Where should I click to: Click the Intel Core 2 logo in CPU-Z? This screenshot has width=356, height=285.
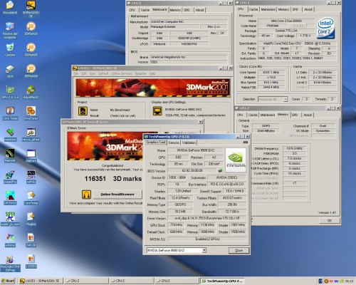325,28
